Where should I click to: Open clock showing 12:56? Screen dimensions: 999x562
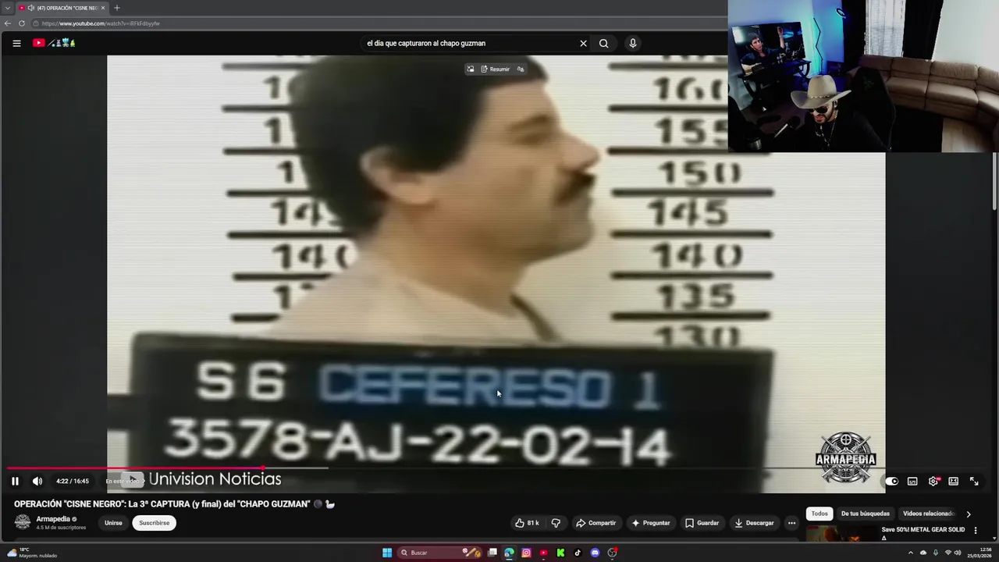[979, 553]
